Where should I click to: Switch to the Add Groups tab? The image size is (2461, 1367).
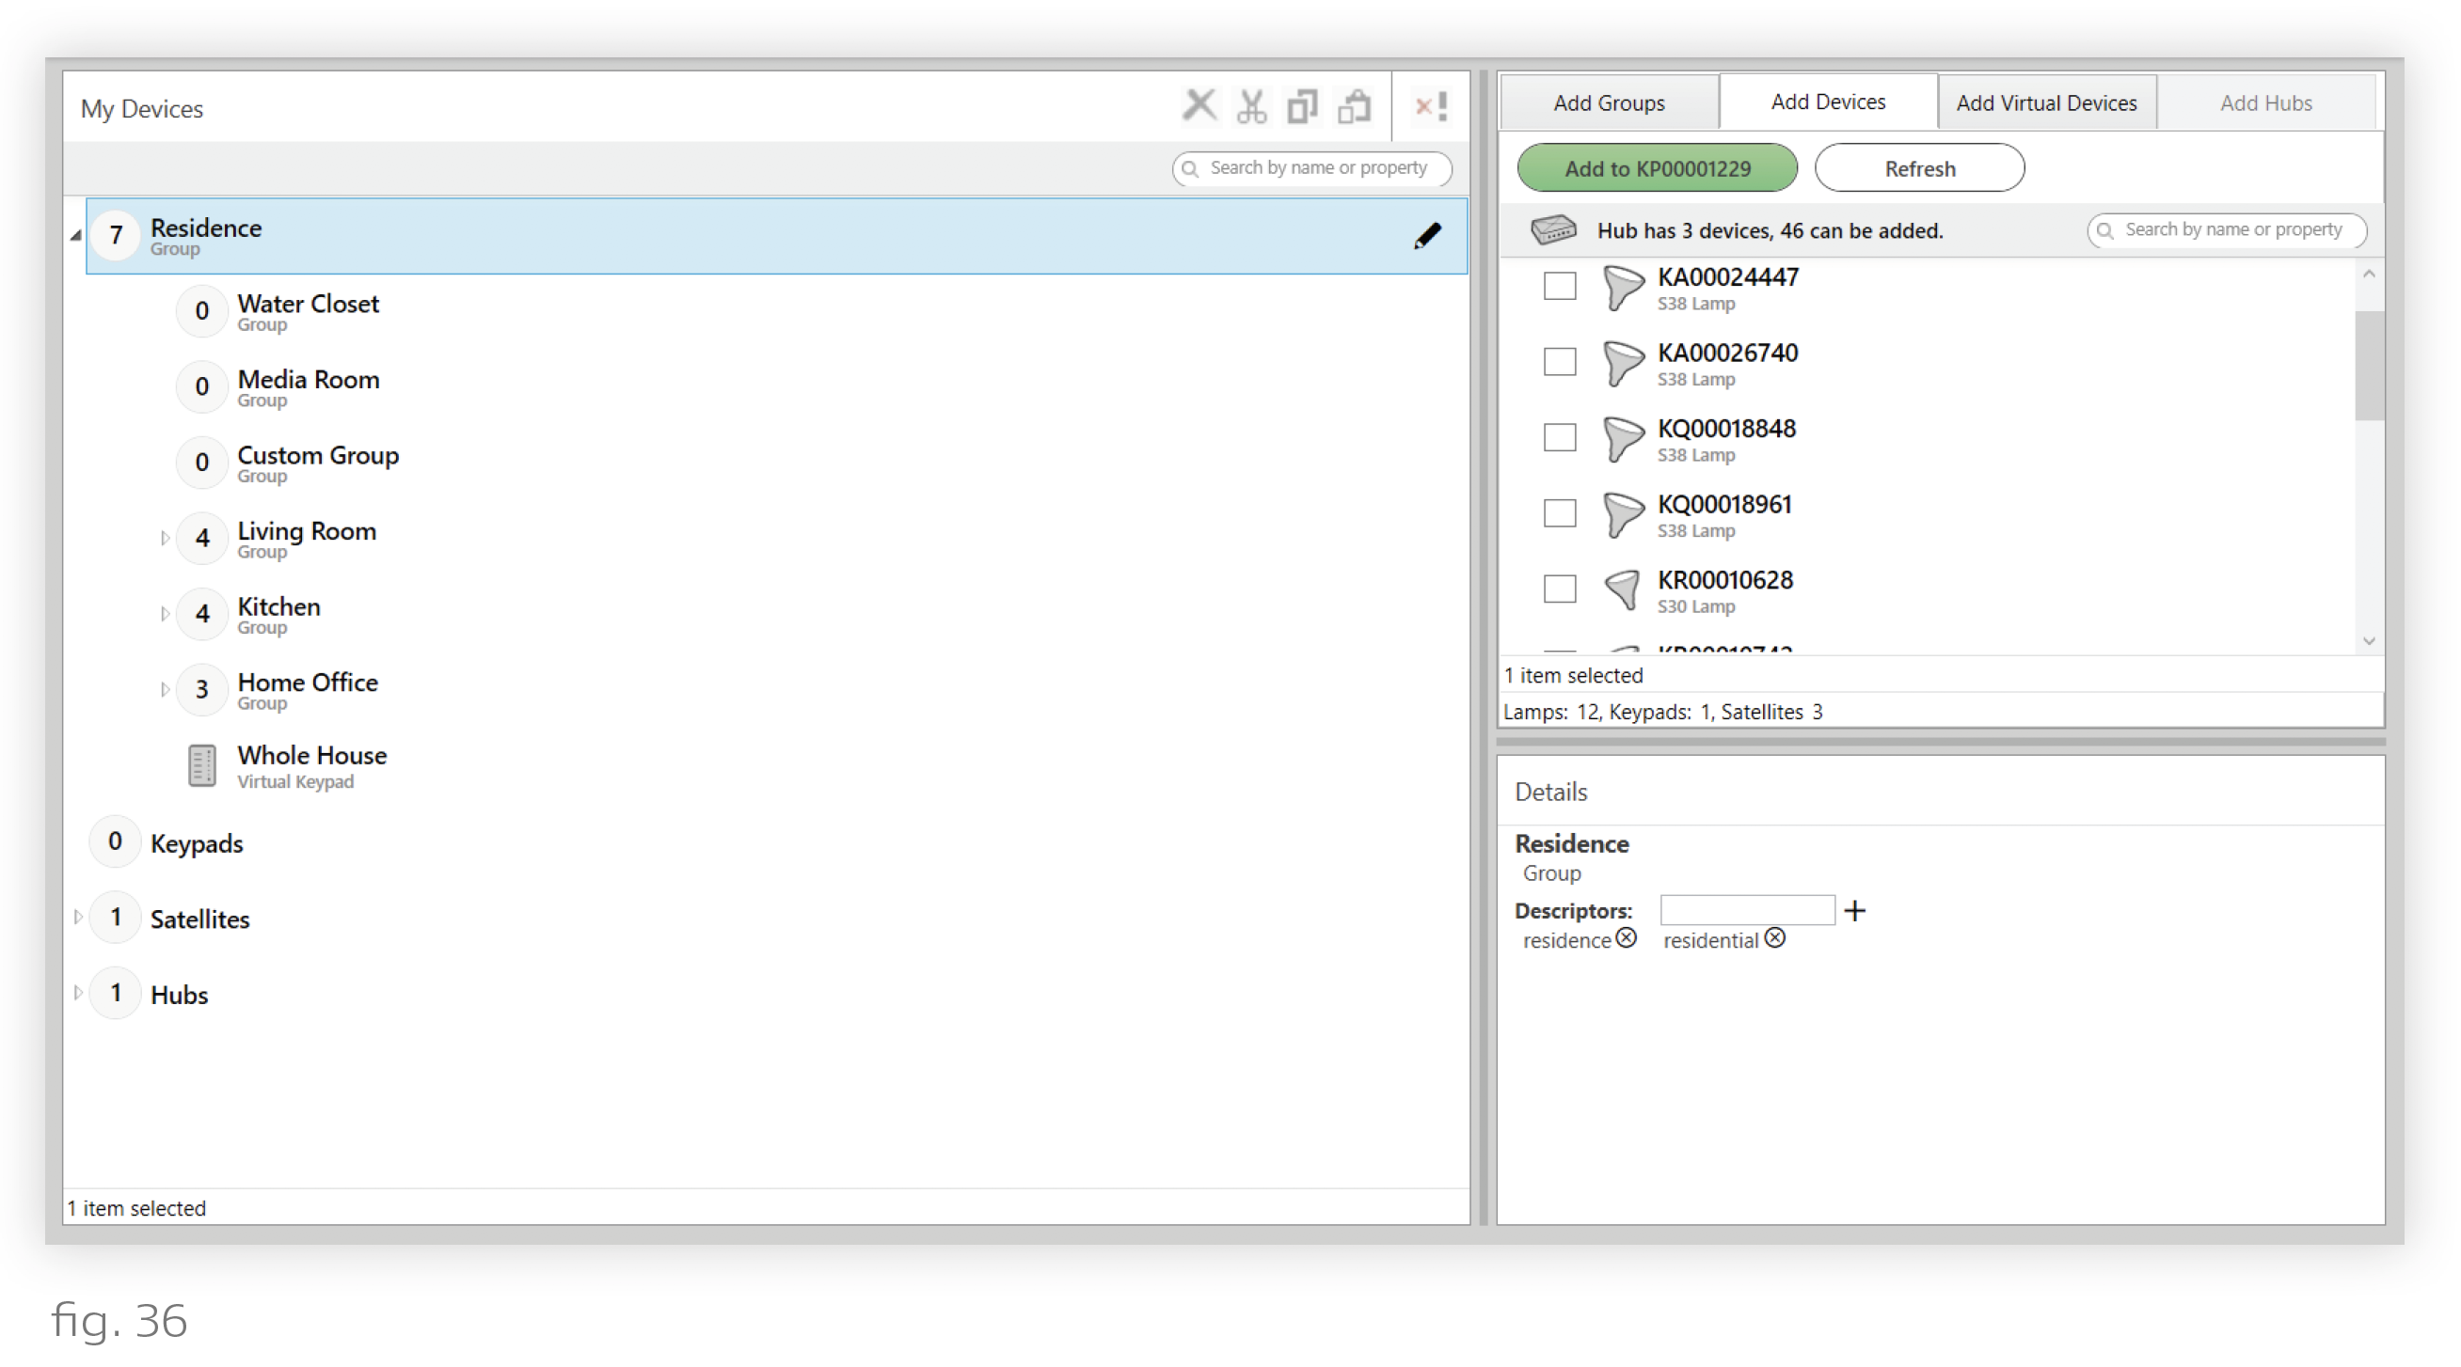pyautogui.click(x=1609, y=103)
